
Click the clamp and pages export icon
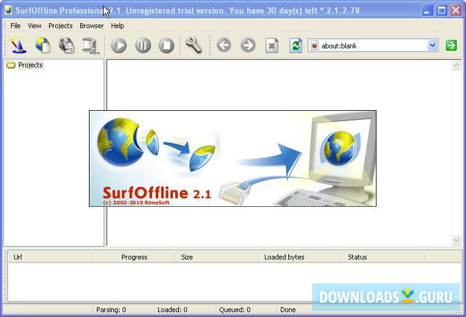pyautogui.click(x=90, y=45)
